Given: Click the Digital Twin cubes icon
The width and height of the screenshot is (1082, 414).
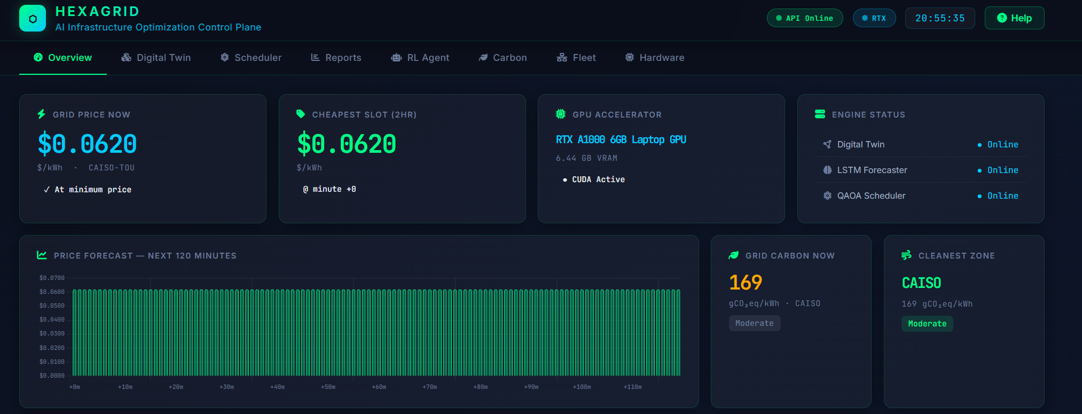Looking at the screenshot, I should 126,57.
